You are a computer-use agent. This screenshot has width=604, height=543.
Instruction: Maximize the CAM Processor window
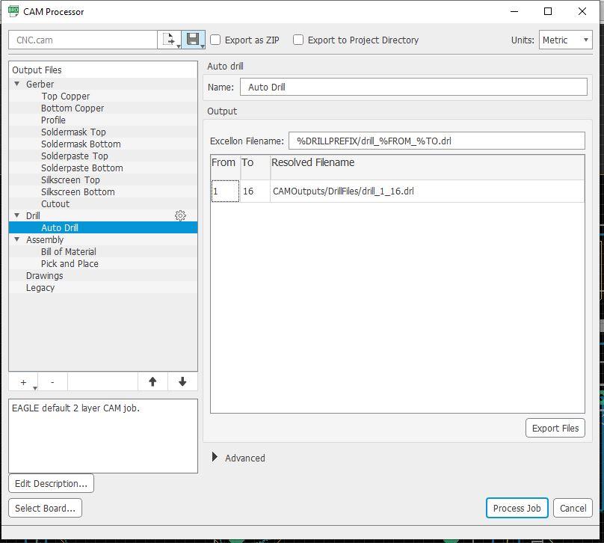coord(548,11)
